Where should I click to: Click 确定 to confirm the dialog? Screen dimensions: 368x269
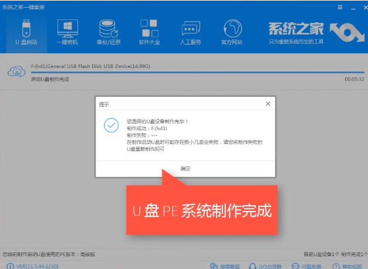[x=185, y=169]
